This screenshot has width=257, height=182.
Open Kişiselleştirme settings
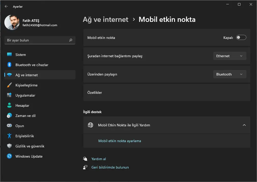tap(29, 85)
